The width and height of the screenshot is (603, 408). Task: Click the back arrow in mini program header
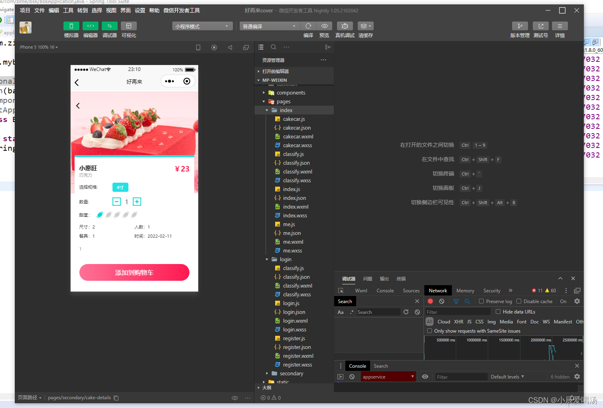[x=77, y=82]
